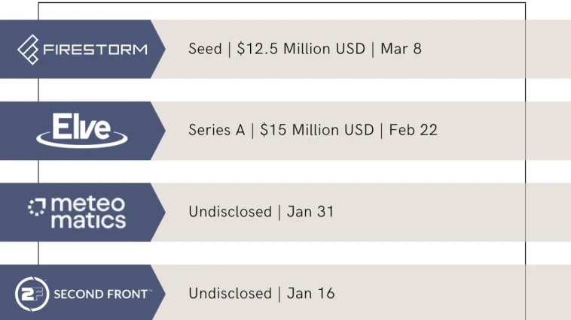
Task: Click the Jan 31 date text
Action: [x=310, y=212]
